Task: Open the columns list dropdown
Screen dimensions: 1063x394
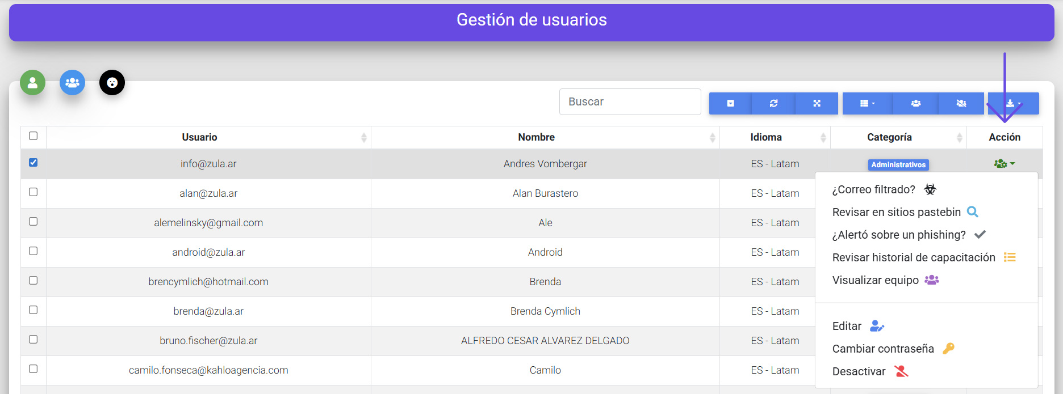Action: 867,103
